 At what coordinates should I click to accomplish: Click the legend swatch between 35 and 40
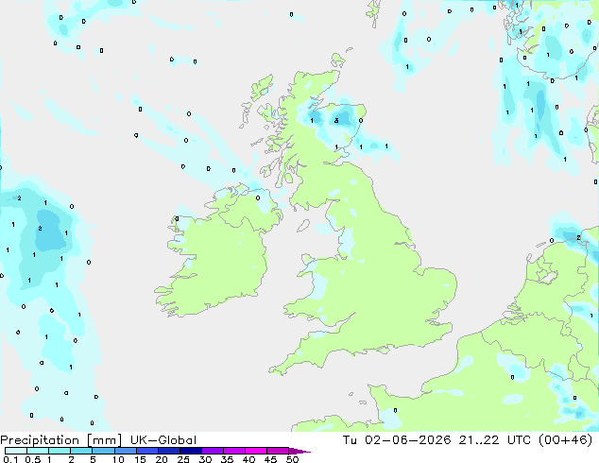point(234,451)
